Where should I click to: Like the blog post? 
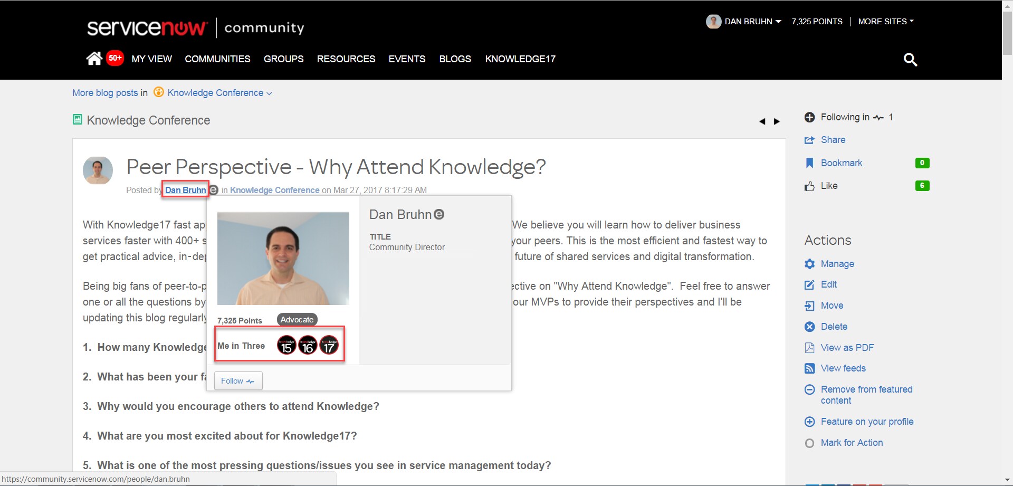pos(829,185)
